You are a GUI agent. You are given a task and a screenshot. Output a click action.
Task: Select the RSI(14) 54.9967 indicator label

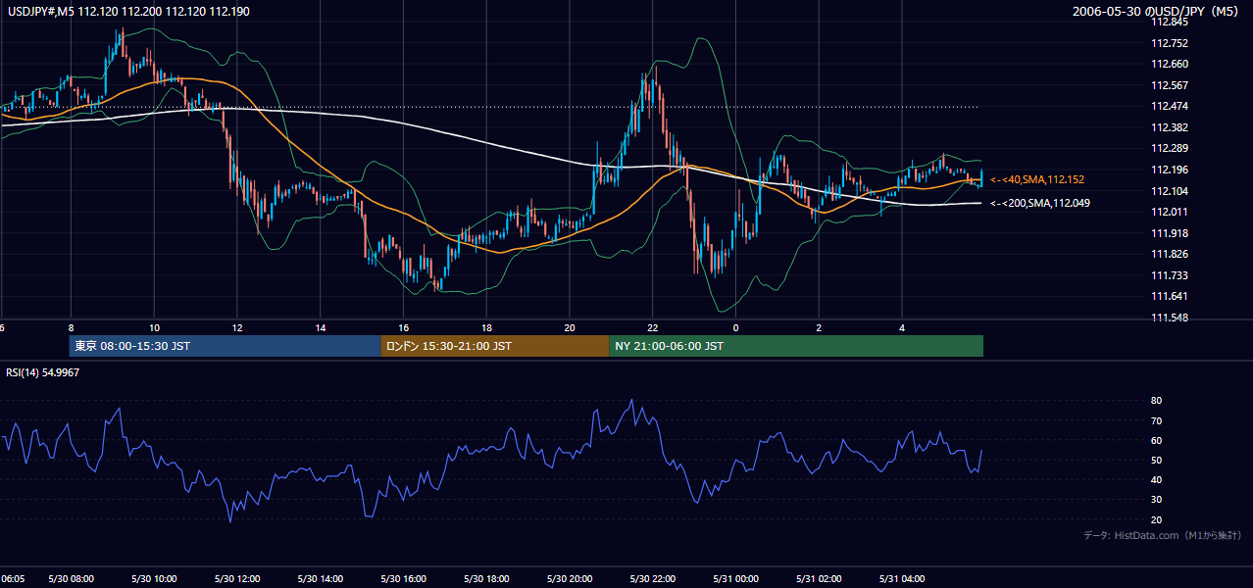43,372
